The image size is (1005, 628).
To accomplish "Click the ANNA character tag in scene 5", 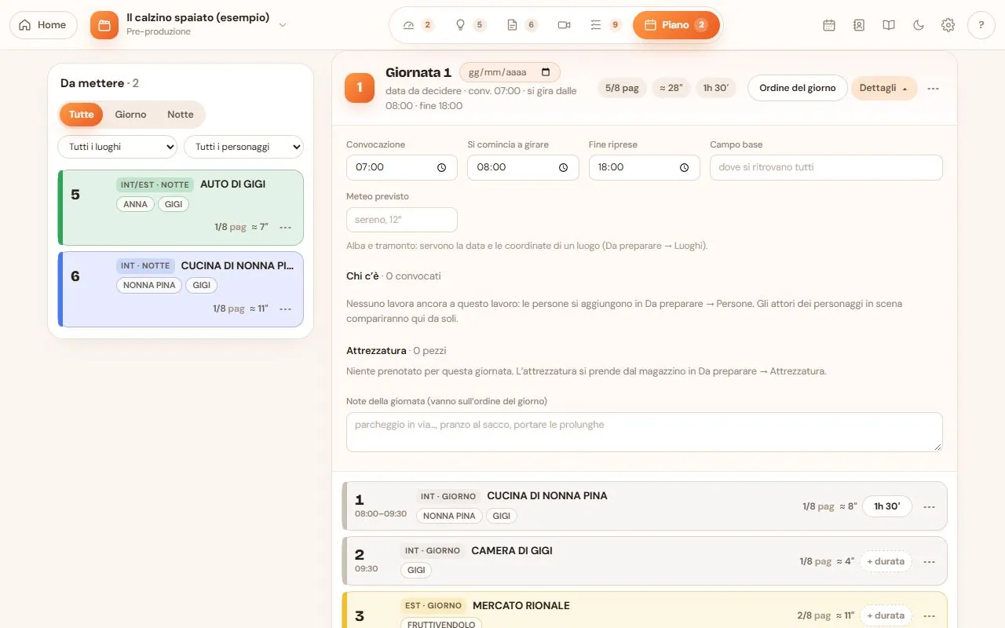I will (x=135, y=204).
